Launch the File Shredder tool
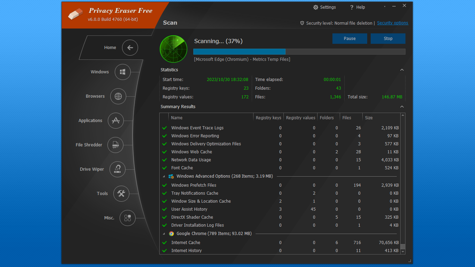Image resolution: width=475 pixels, height=267 pixels. 115,145
